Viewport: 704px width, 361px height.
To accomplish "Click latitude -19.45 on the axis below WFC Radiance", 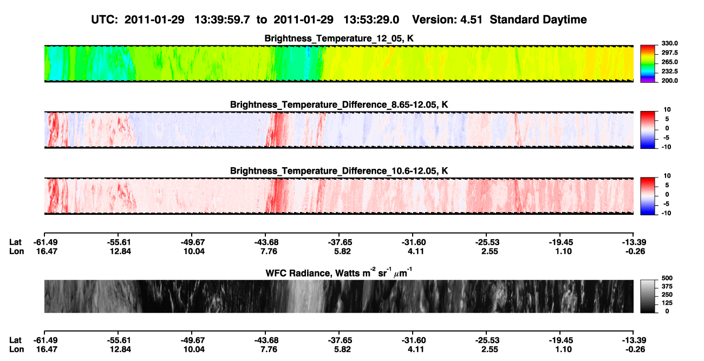I will coord(560,340).
